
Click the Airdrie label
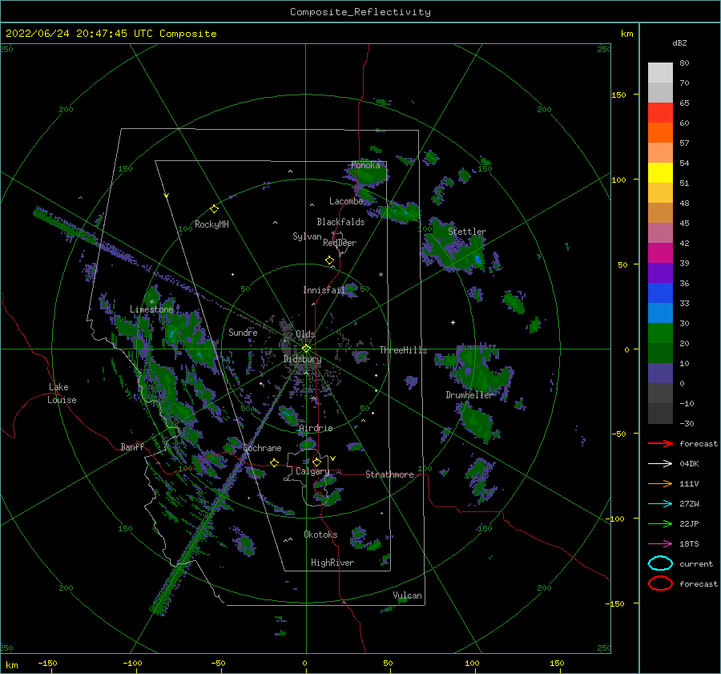(x=316, y=428)
